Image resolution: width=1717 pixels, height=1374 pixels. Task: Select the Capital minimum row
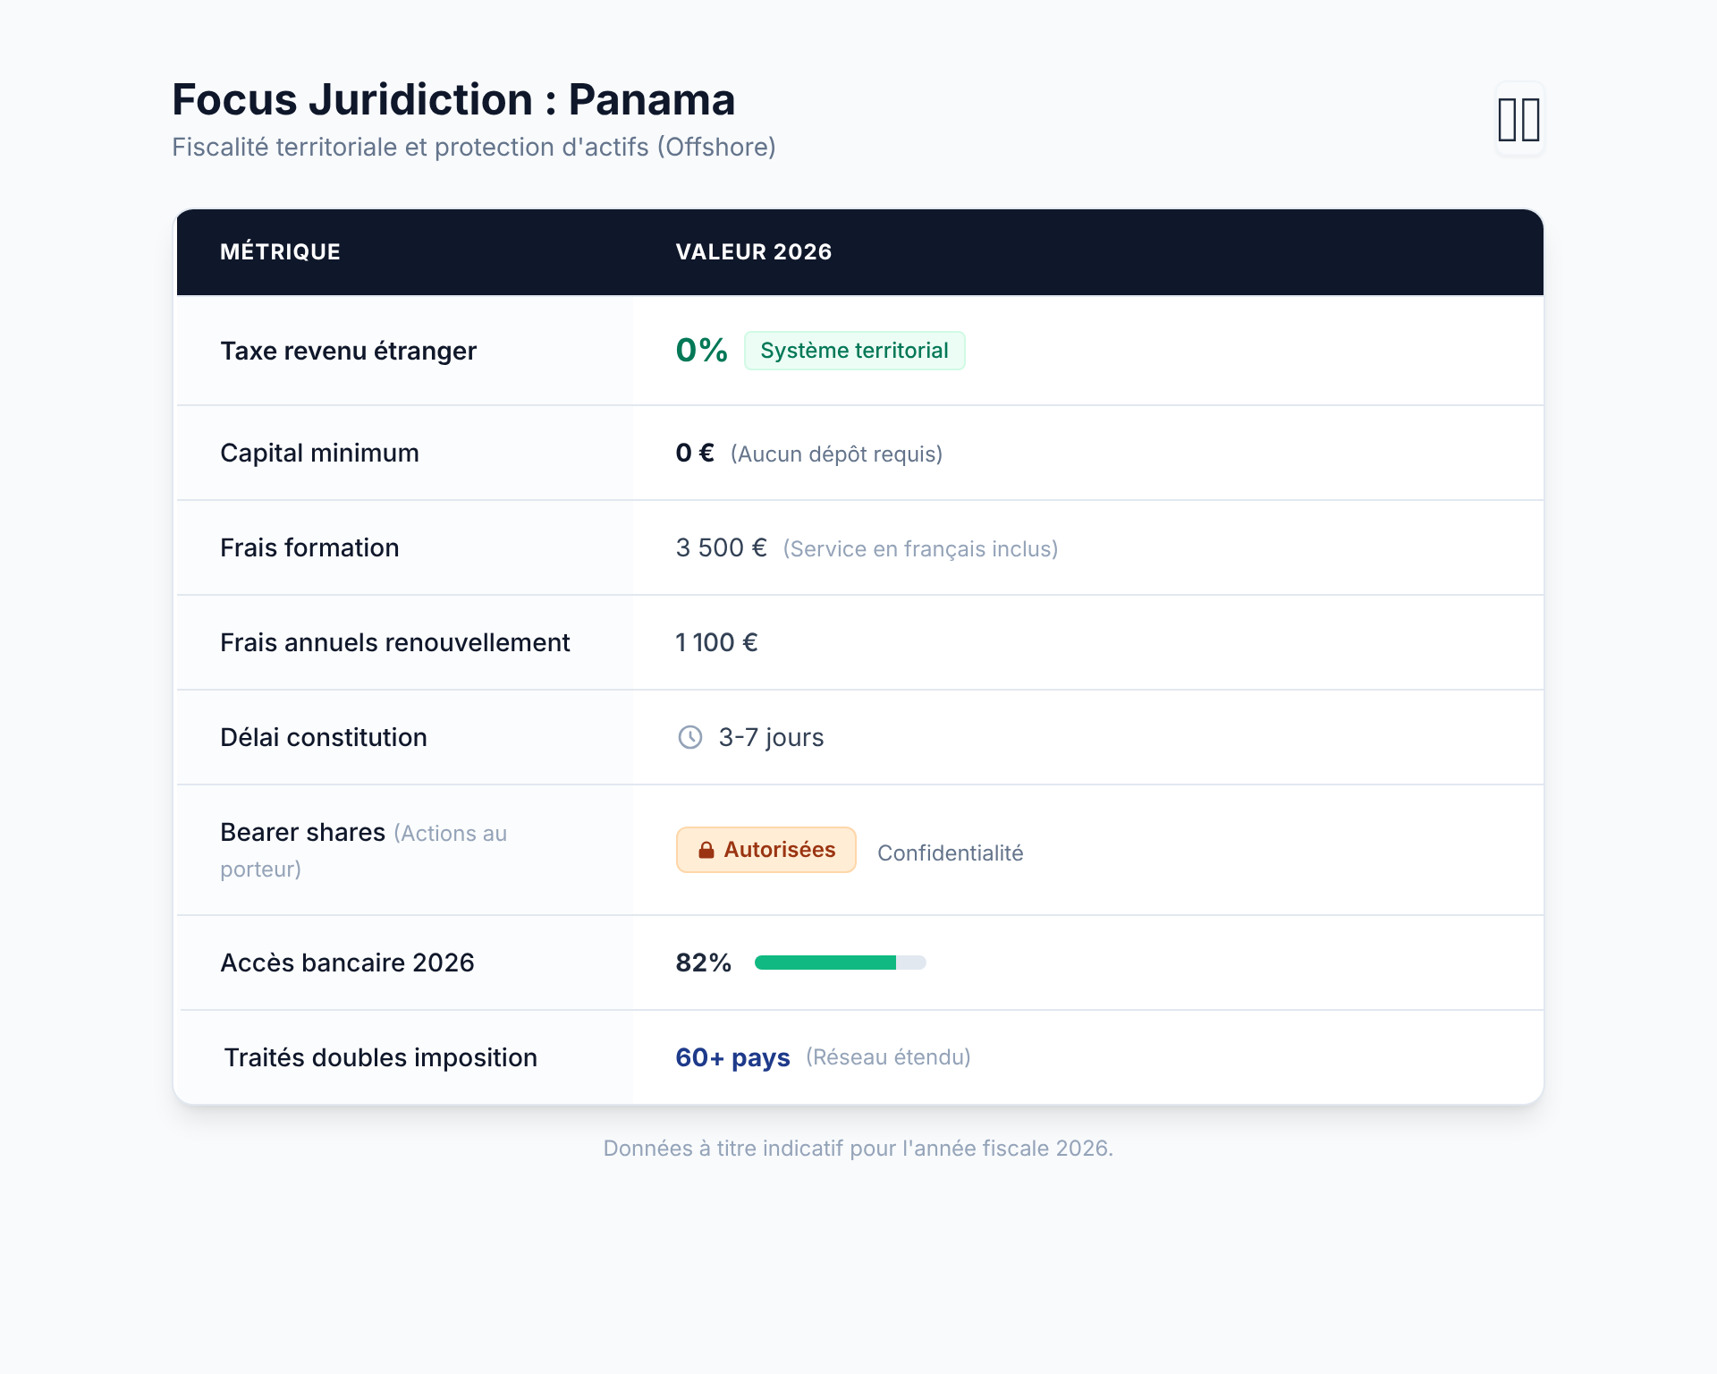pyautogui.click(x=319, y=453)
